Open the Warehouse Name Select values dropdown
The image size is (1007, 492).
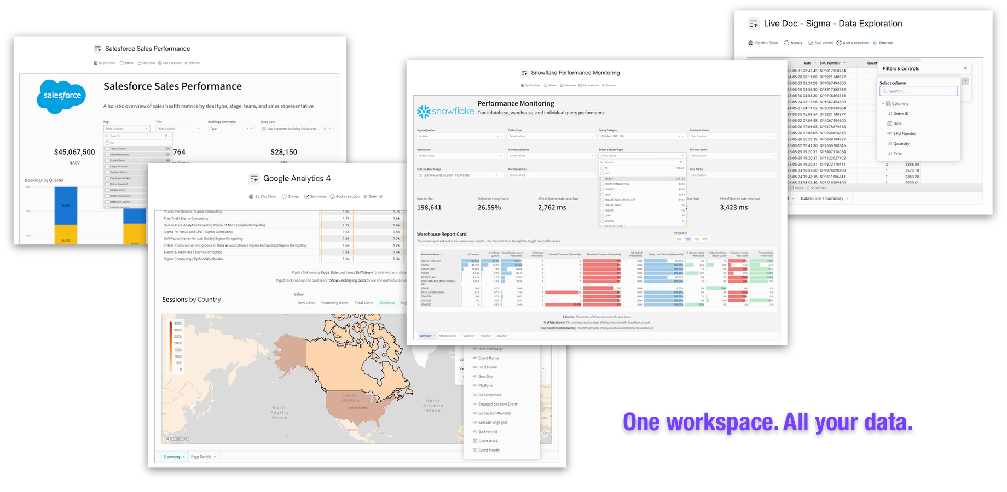point(550,155)
